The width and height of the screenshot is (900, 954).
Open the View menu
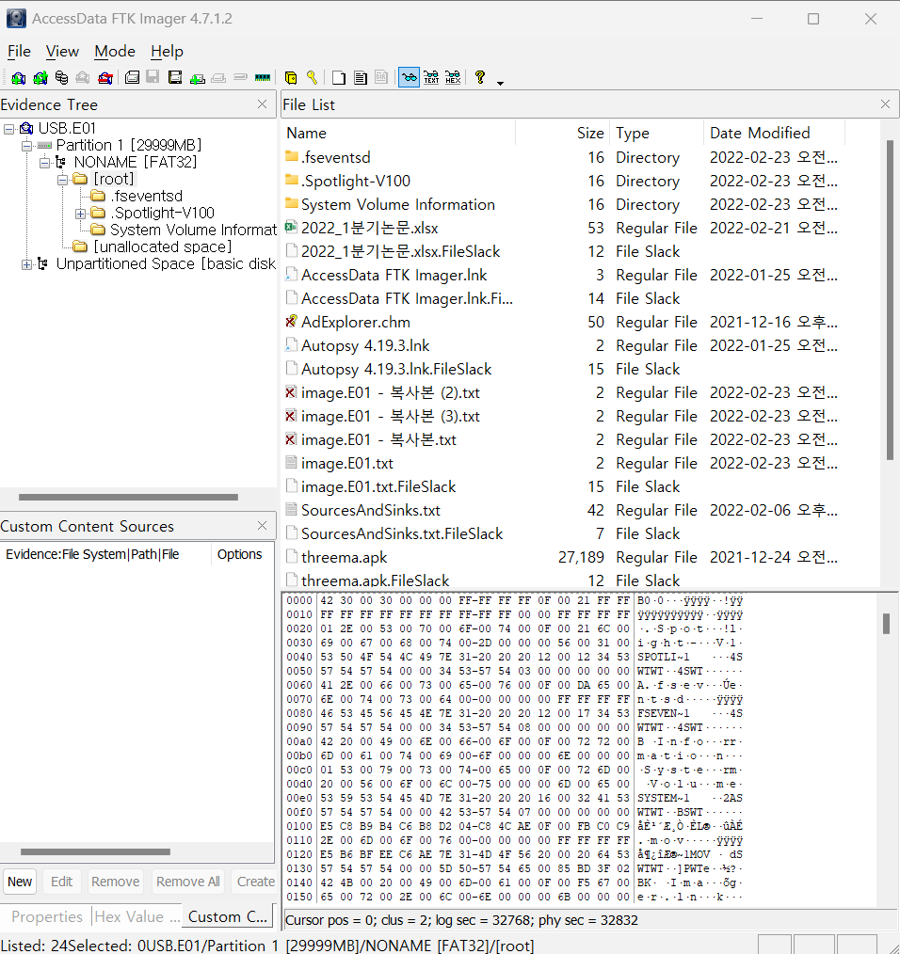(x=62, y=52)
